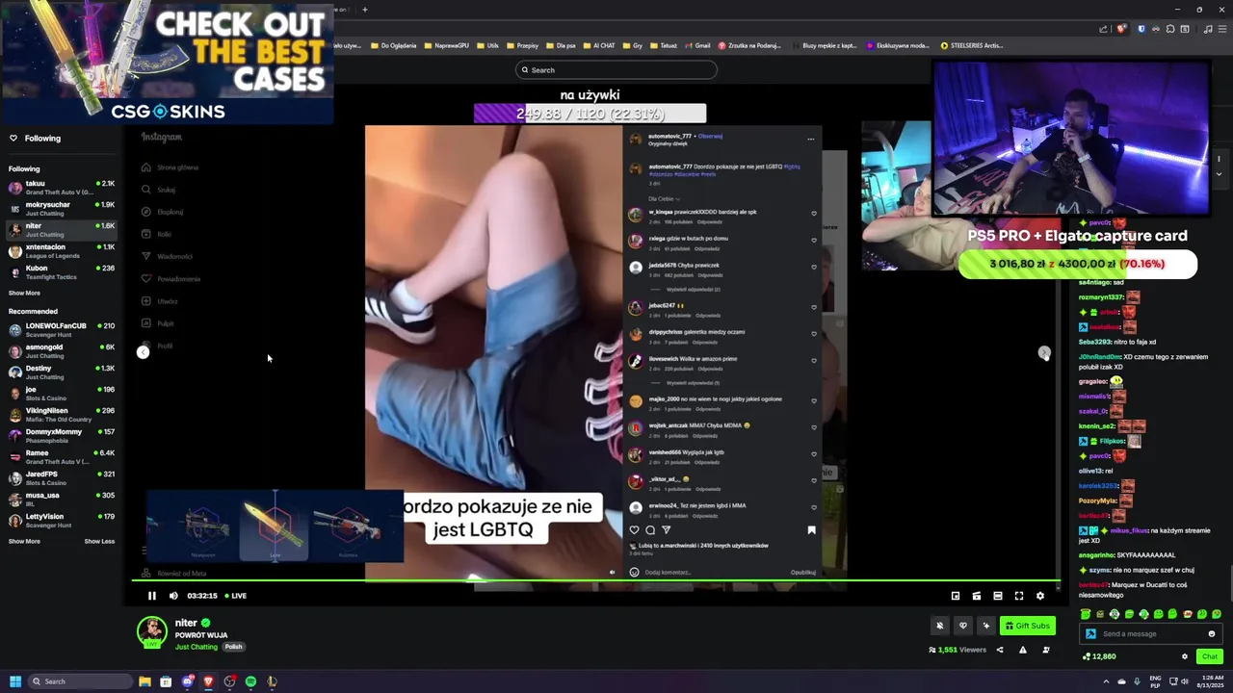Open the NaprawaGPU bookmark folder

tap(447, 45)
